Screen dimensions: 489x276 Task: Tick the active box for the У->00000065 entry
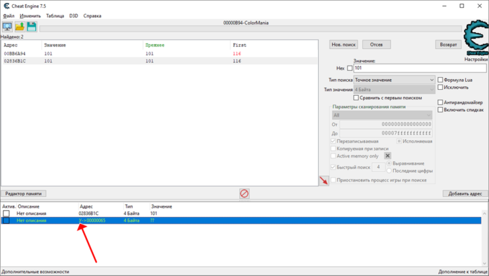[6, 220]
